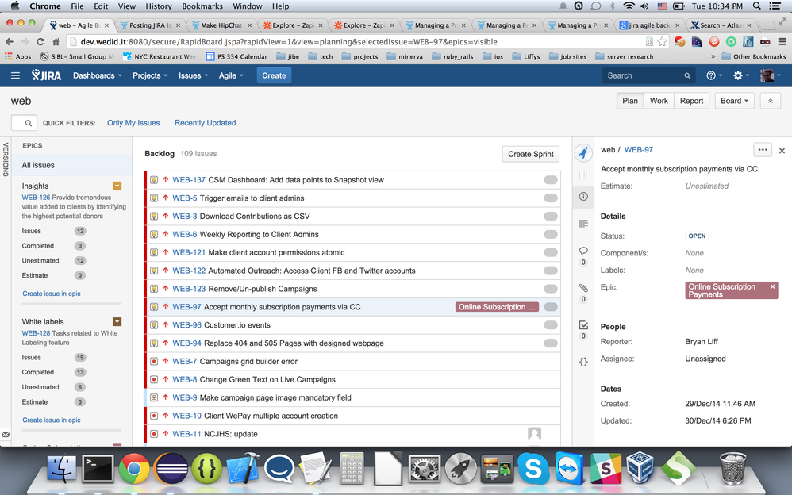Open the Bookmarks menu in Chrome

click(x=202, y=6)
